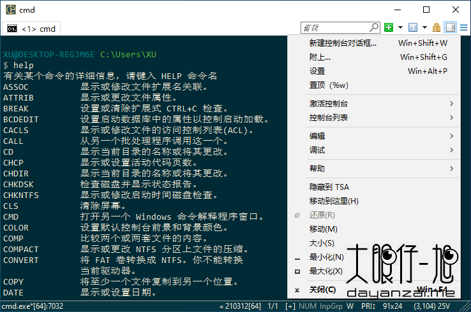Minimize the ConEmu window from title bar
Image resolution: width=471 pixels, height=312 pixels.
[398, 10]
